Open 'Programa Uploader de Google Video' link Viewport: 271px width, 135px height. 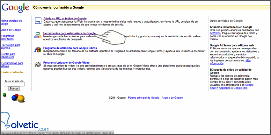pyautogui.click(x=66, y=62)
